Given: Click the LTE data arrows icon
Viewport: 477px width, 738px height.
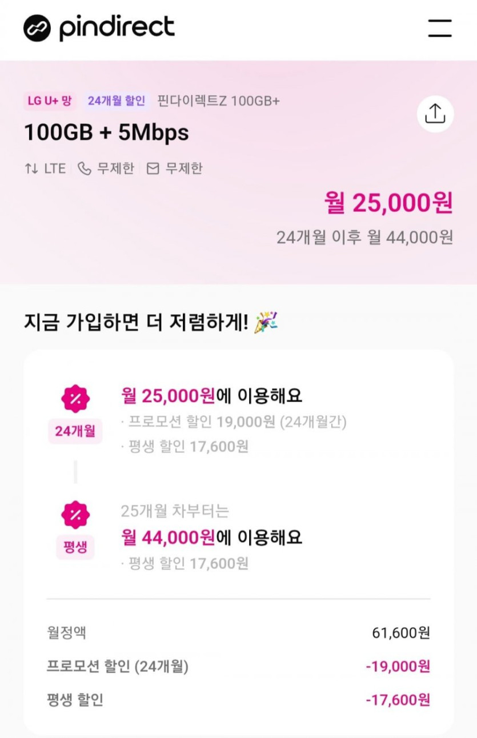Looking at the screenshot, I should 31,169.
